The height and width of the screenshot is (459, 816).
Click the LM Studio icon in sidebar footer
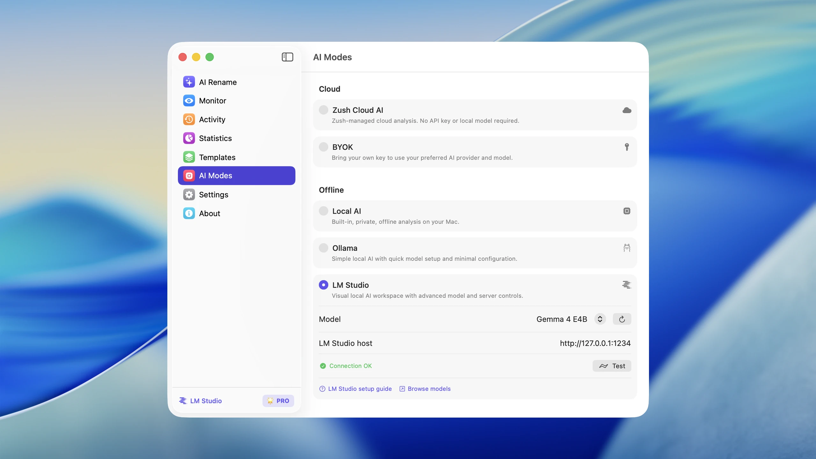click(x=183, y=401)
